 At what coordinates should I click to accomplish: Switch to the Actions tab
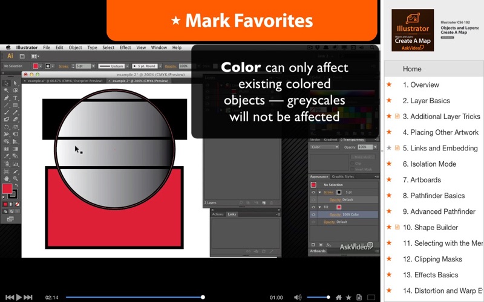pyautogui.click(x=218, y=214)
